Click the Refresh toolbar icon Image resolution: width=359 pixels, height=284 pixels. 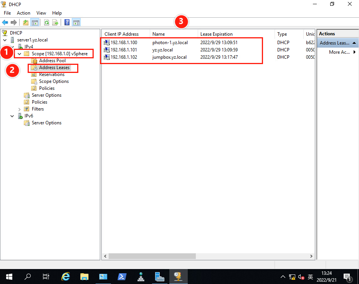click(x=46, y=23)
